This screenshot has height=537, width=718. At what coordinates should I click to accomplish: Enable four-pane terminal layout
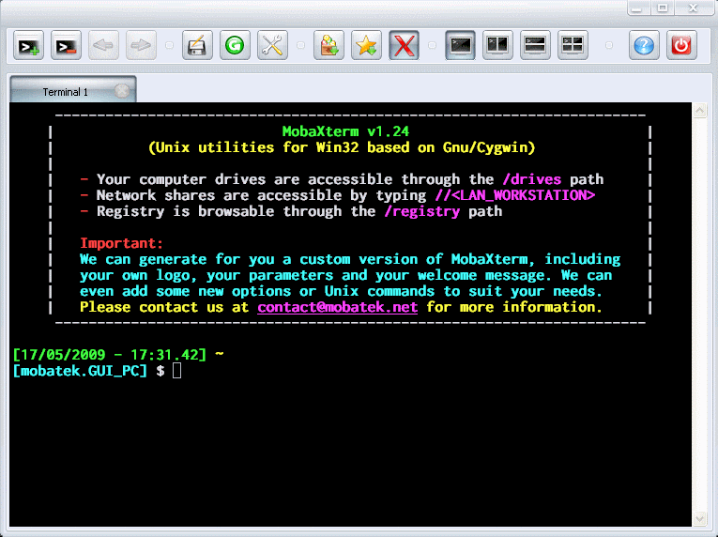click(572, 45)
